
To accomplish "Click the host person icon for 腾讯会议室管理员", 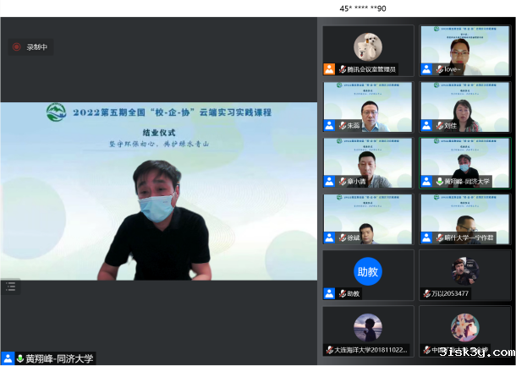I will 329,69.
